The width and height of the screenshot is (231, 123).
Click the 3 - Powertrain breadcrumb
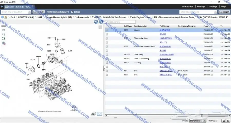82,17
